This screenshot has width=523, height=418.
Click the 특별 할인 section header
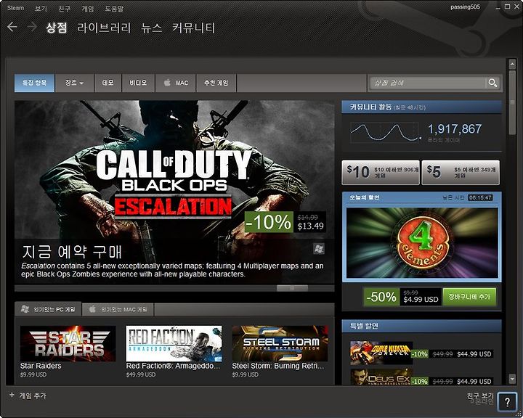[x=421, y=326]
